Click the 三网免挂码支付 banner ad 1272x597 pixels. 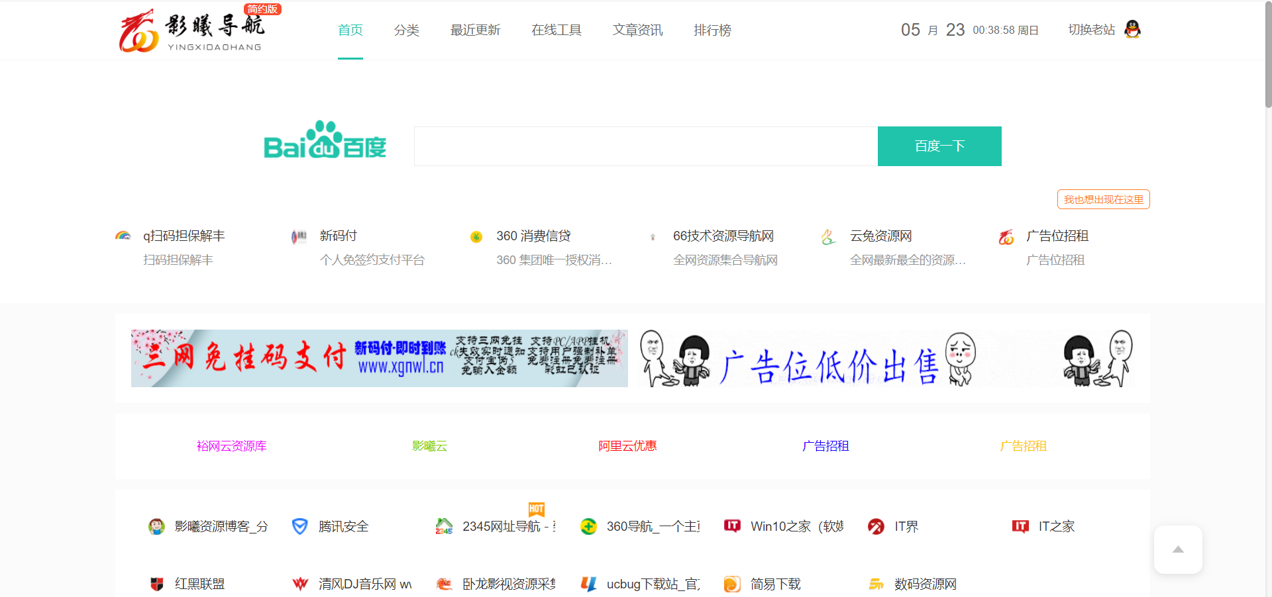point(380,358)
